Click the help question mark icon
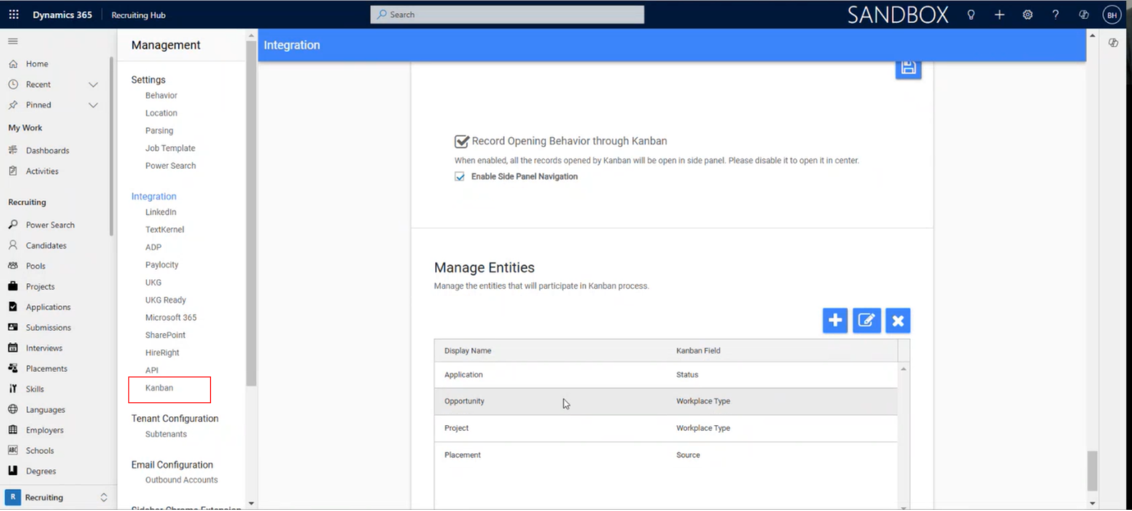 click(x=1055, y=15)
